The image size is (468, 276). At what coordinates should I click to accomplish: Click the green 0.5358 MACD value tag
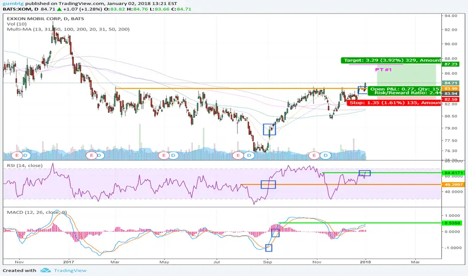coord(452,223)
